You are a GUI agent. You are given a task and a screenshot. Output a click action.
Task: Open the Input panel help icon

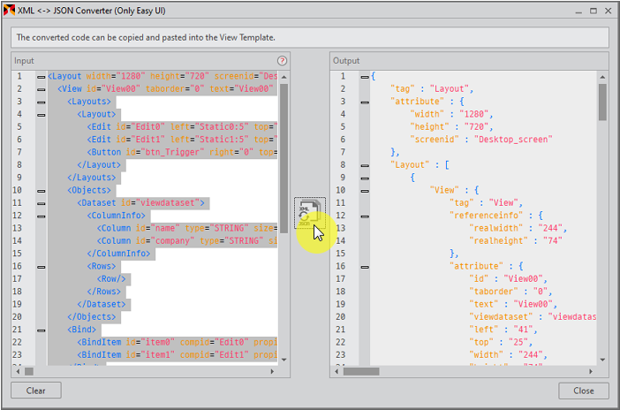click(283, 61)
